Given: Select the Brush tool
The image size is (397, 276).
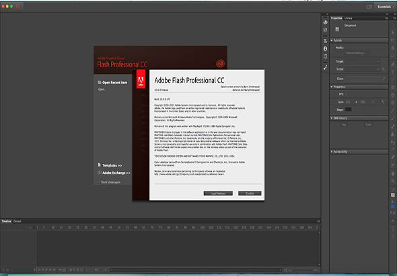Looking at the screenshot, I should point(393,118).
